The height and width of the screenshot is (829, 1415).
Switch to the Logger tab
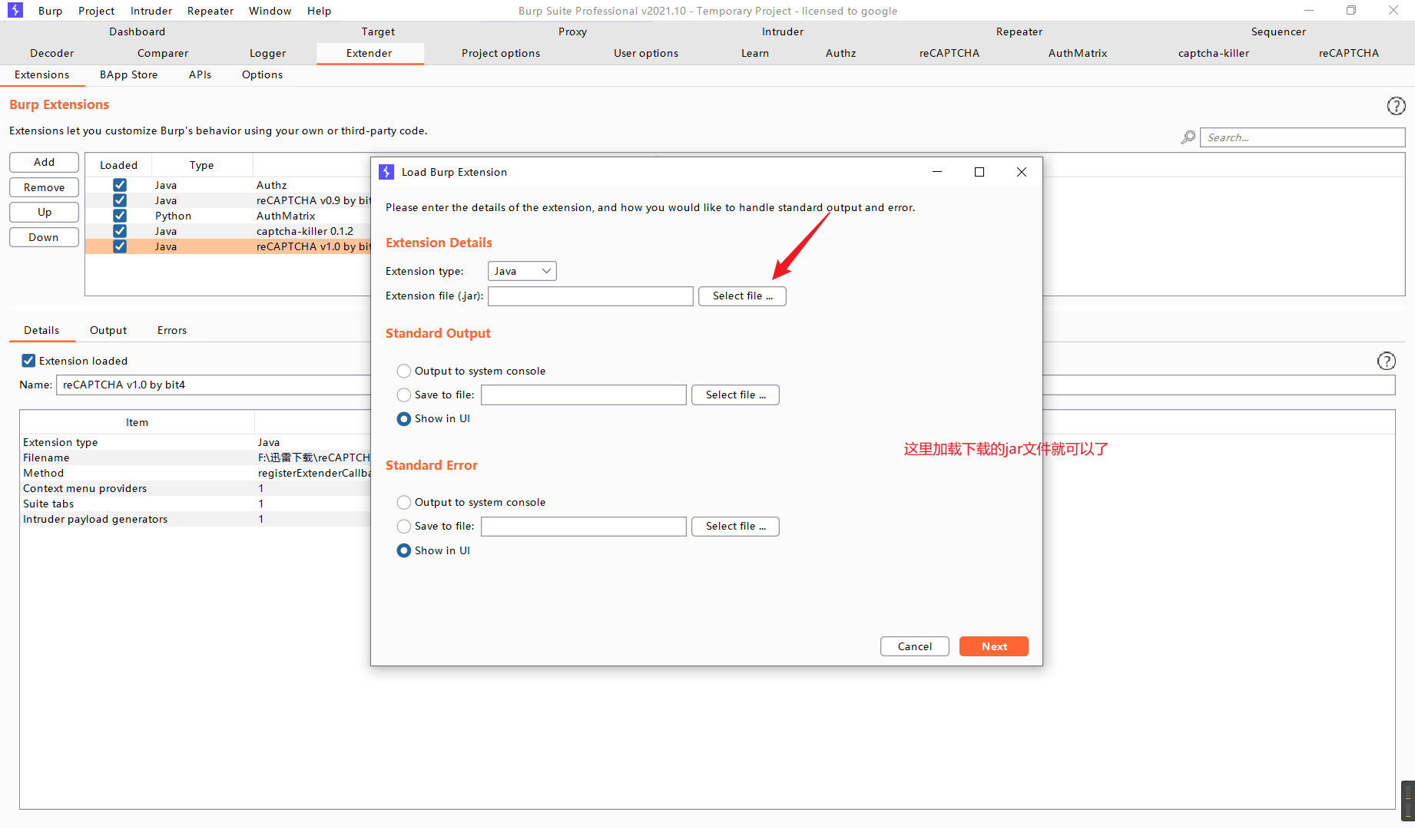click(268, 53)
